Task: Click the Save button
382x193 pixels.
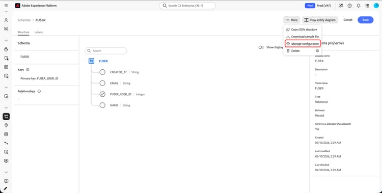Action: tap(365, 20)
